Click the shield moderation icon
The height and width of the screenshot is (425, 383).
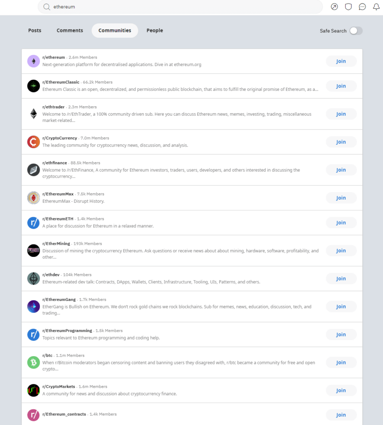coord(349,7)
